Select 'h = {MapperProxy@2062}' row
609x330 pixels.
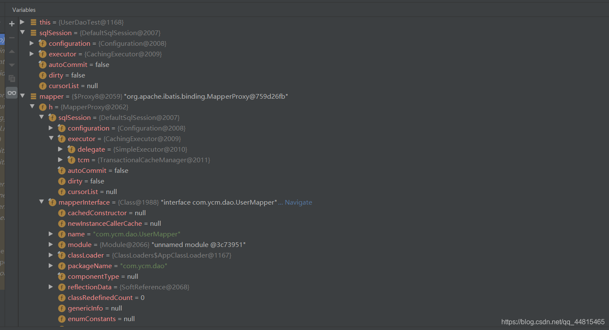[314, 107]
